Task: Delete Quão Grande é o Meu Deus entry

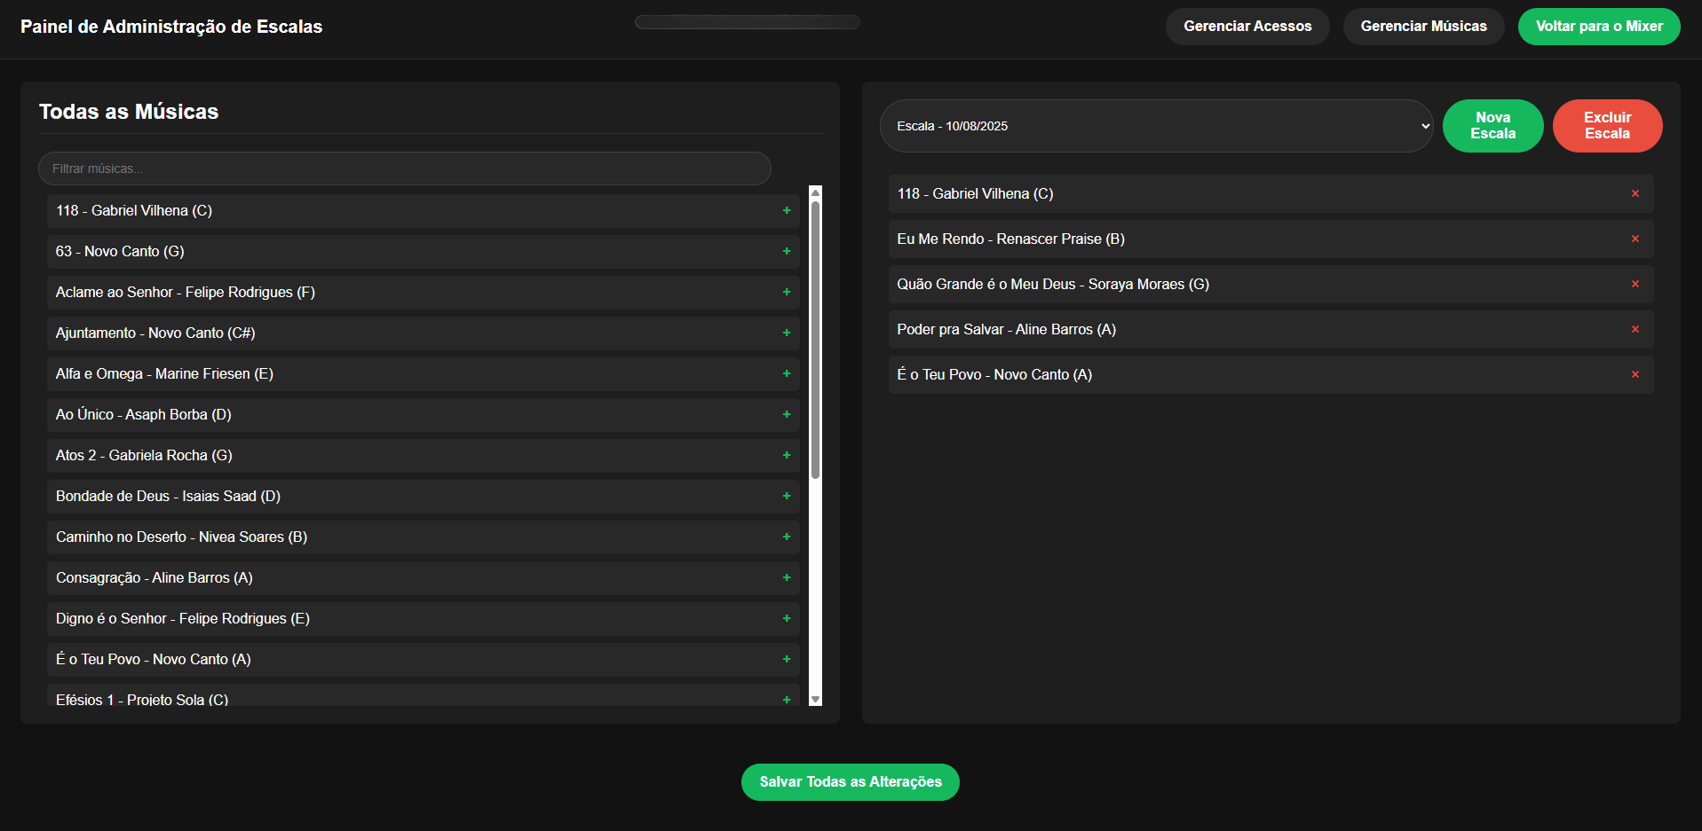Action: click(1635, 285)
